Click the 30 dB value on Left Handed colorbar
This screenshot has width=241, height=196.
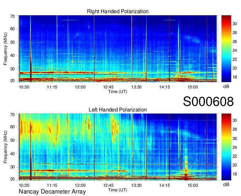(x=235, y=120)
